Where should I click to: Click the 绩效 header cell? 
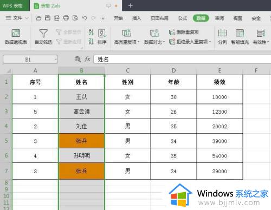220,82
